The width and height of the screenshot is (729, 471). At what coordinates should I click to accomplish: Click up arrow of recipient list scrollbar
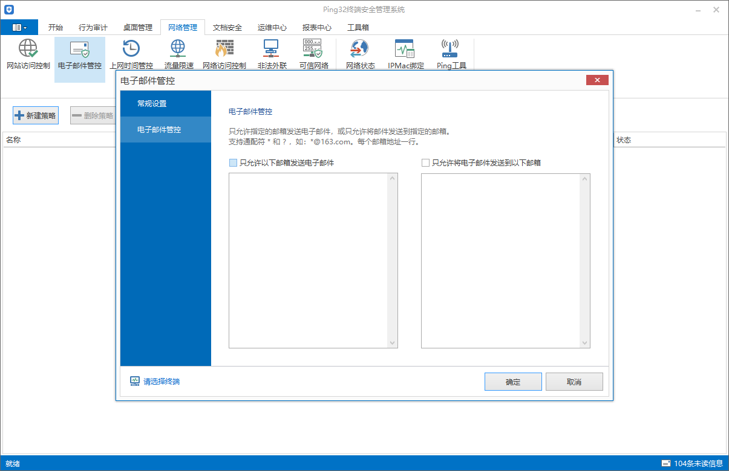pyautogui.click(x=584, y=179)
